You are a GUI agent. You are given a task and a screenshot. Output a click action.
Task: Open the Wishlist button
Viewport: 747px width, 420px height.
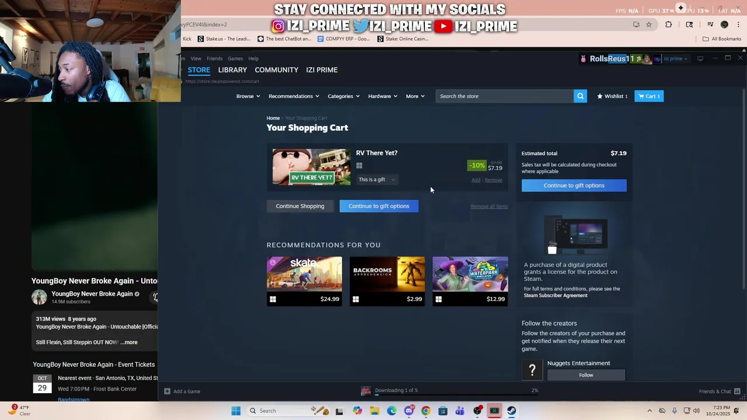(x=612, y=96)
